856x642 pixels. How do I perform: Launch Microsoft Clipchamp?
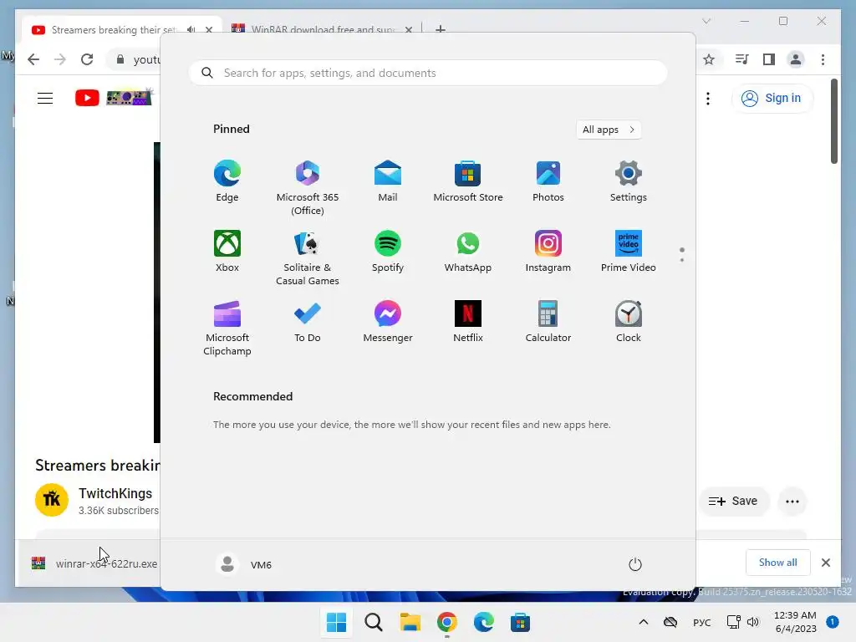(x=227, y=329)
